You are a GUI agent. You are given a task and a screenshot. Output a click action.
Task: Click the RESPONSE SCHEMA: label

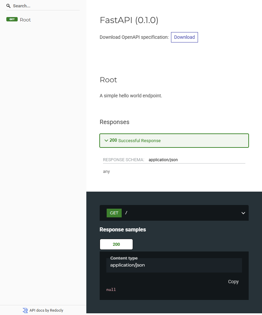pos(124,160)
